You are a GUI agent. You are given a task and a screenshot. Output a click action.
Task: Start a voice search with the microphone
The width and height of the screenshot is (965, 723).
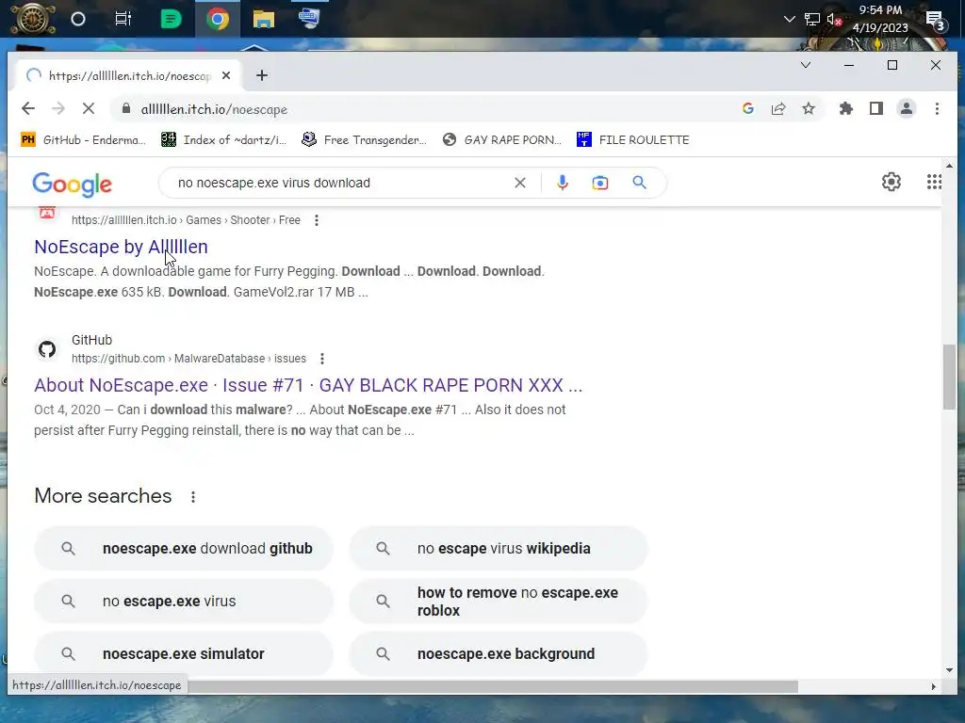(x=563, y=184)
